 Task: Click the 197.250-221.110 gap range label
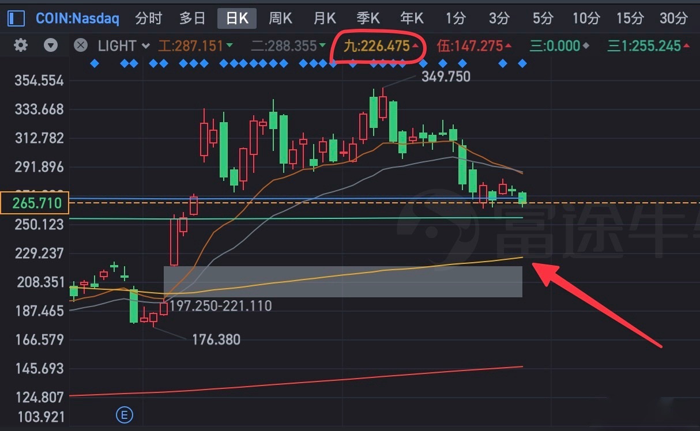point(220,305)
